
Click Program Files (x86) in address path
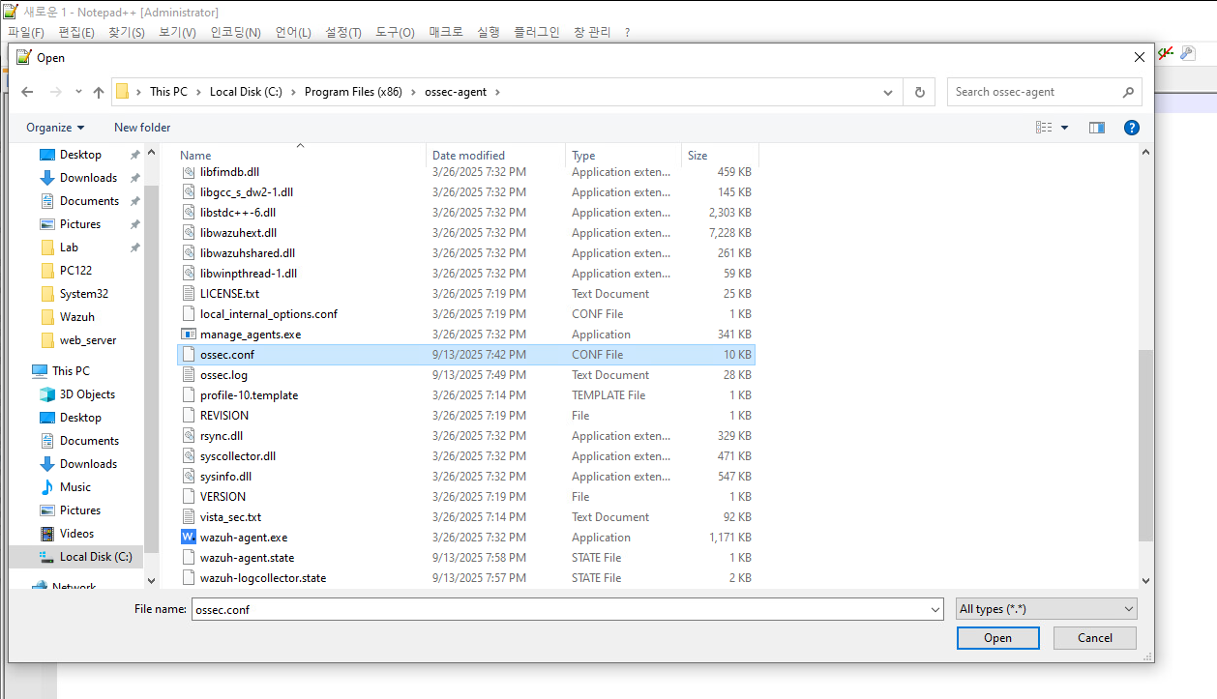point(353,92)
